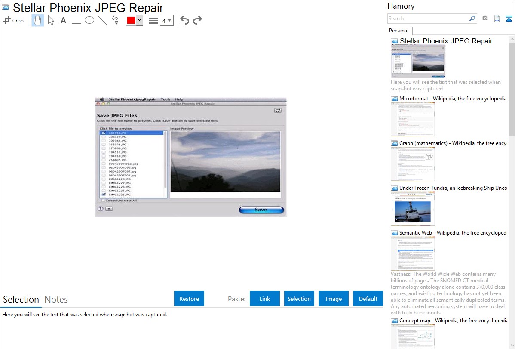Click icon beside Concept map snapshot title

[395, 321]
